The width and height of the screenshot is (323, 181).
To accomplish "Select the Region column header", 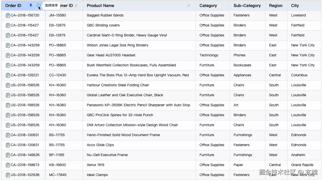I will pos(276,5).
